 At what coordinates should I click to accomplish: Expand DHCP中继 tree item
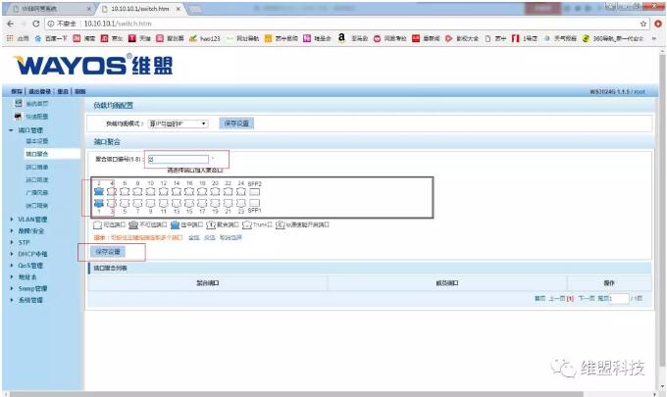[x=33, y=254]
